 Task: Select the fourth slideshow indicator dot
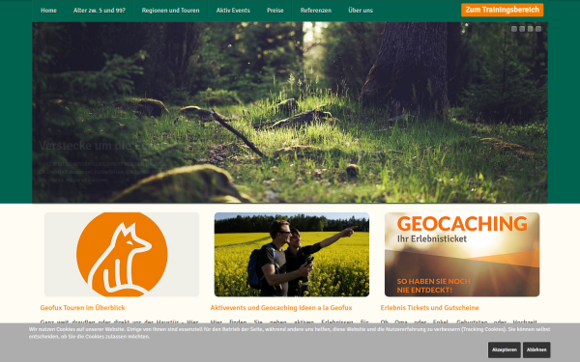tap(538, 29)
